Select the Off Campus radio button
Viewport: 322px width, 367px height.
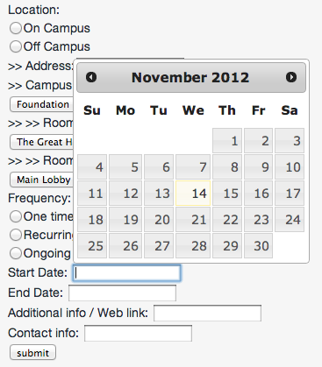tap(16, 46)
